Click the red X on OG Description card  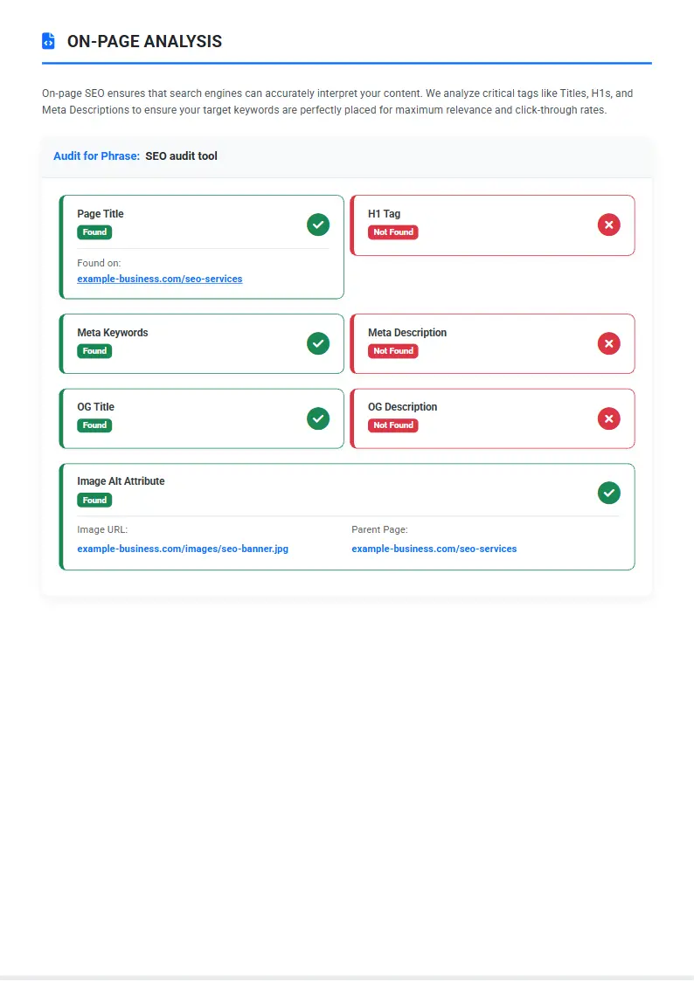pos(609,418)
